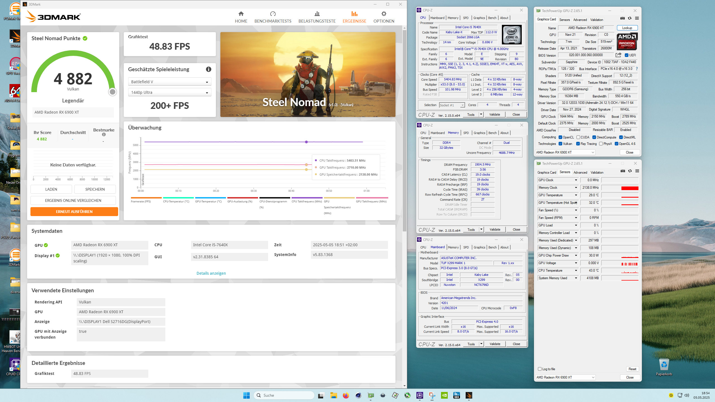This screenshot has width=715, height=402.
Task: Switch to Validation tab in GPU-Z Sensors window
Action: [597, 172]
